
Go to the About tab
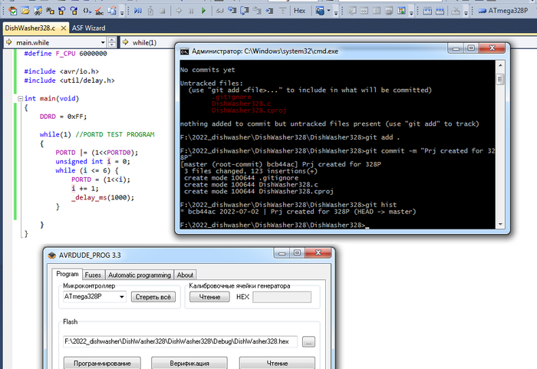point(185,275)
